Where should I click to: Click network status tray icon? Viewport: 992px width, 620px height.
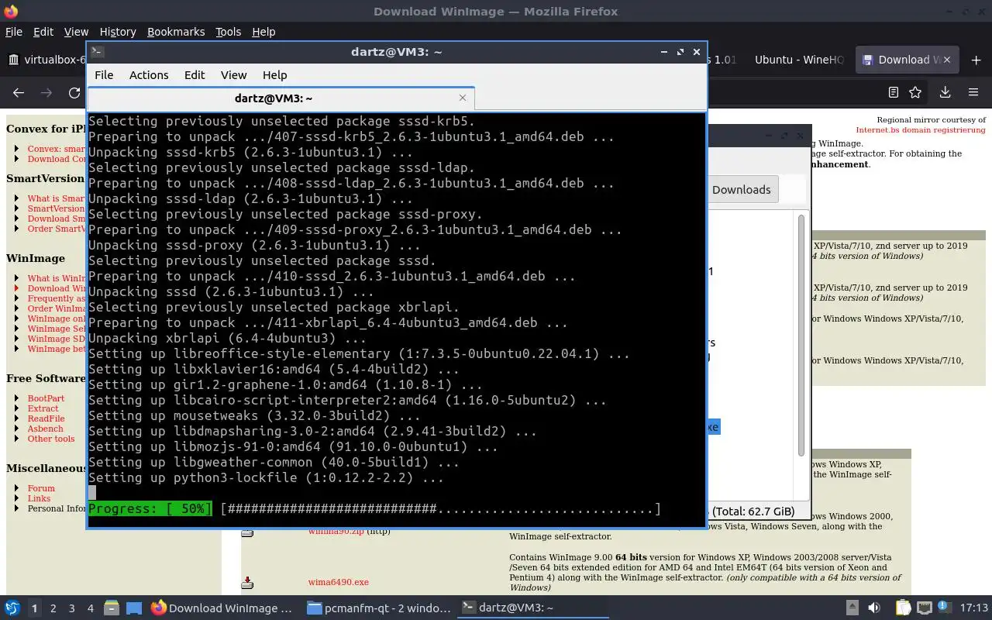tap(925, 608)
